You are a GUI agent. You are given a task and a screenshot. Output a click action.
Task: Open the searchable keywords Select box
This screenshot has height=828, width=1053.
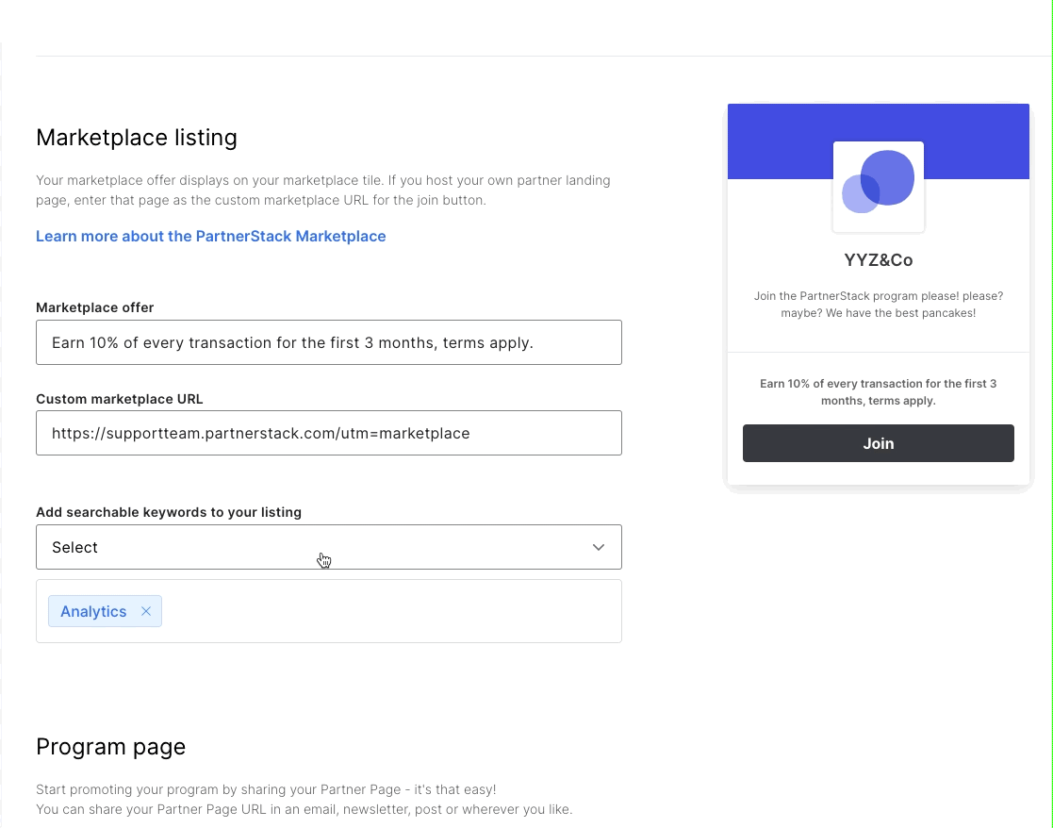pos(328,547)
